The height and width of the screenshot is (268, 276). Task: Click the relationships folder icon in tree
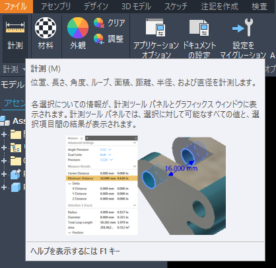16,148
